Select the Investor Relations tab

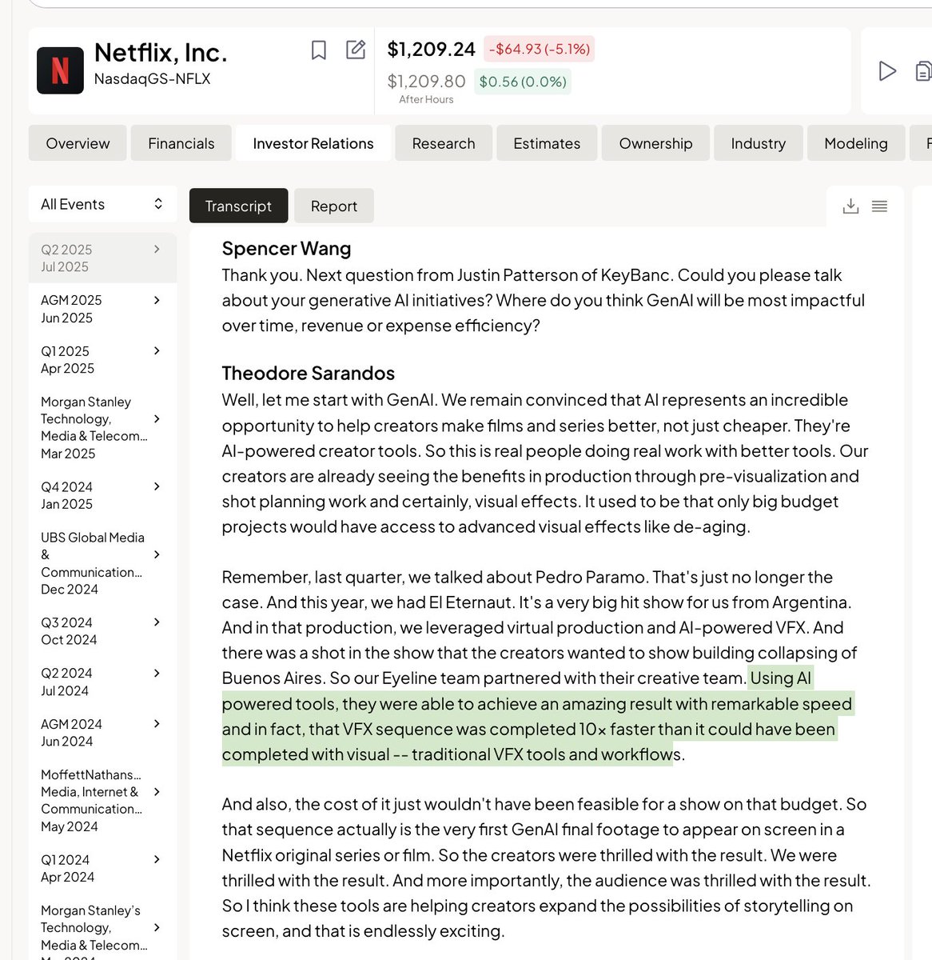[x=313, y=143]
